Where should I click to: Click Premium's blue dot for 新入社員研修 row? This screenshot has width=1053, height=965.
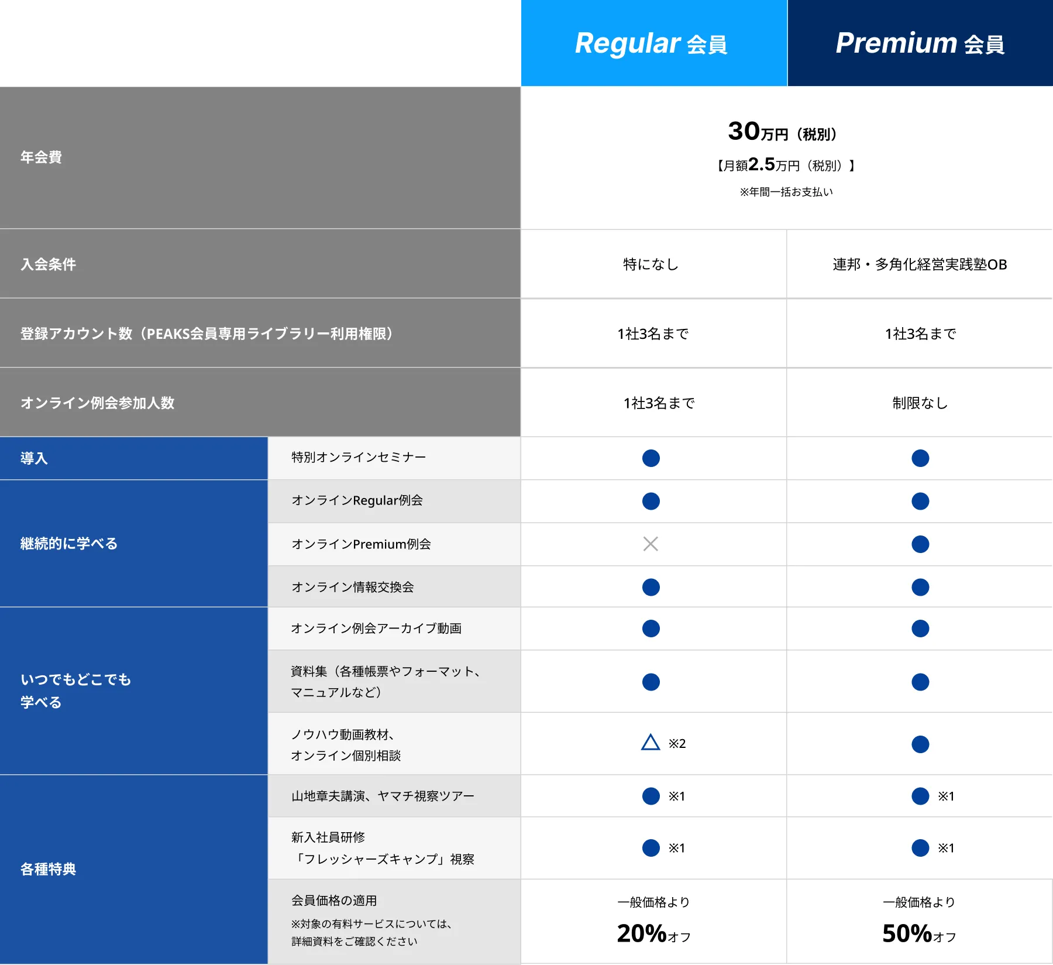tap(920, 848)
